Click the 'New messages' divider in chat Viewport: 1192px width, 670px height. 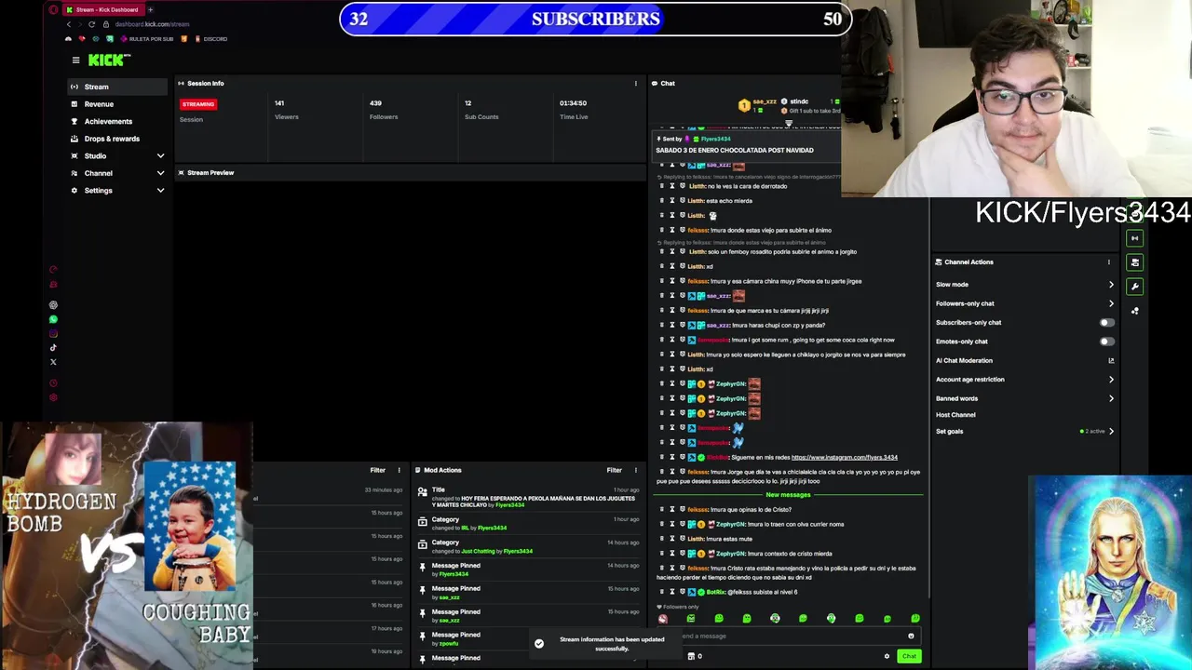(788, 495)
